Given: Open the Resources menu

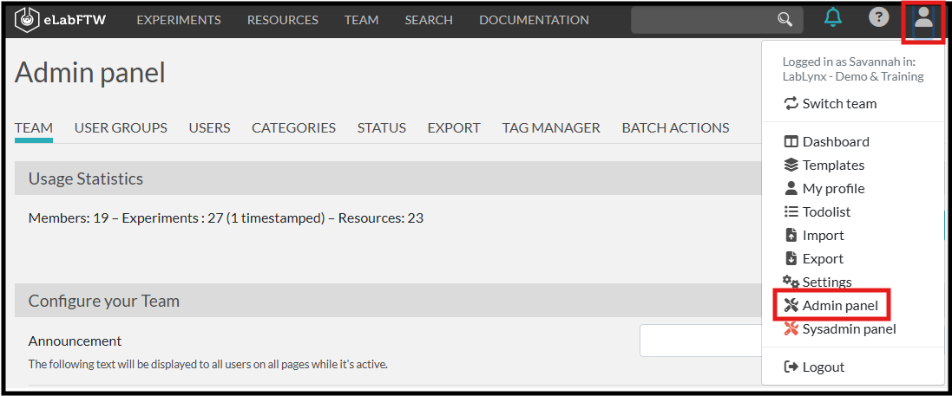Looking at the screenshot, I should pyautogui.click(x=282, y=20).
